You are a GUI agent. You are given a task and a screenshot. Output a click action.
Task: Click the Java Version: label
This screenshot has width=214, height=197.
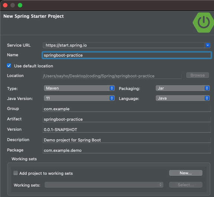[x=20, y=98]
